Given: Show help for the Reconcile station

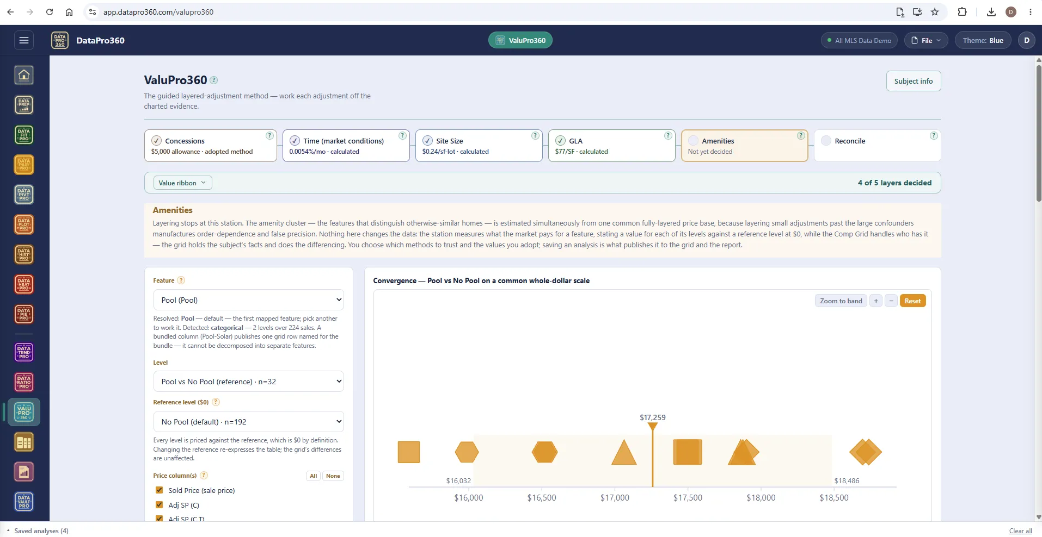Looking at the screenshot, I should point(934,135).
